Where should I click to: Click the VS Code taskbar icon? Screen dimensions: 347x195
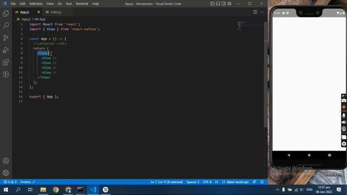pos(93,190)
